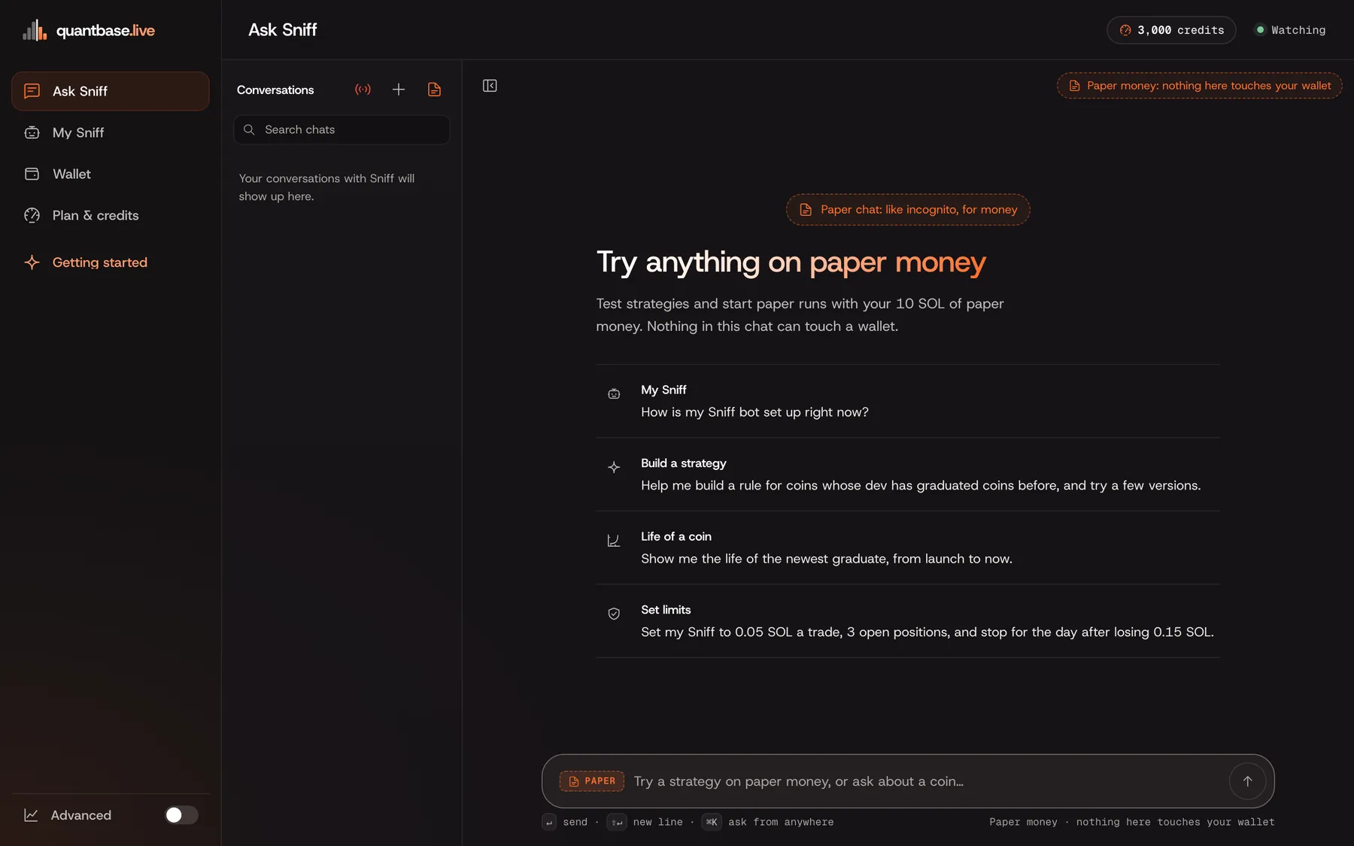1354x846 pixels.
Task: Click the sparkle icon beside Build a strategy
Action: coord(614,467)
